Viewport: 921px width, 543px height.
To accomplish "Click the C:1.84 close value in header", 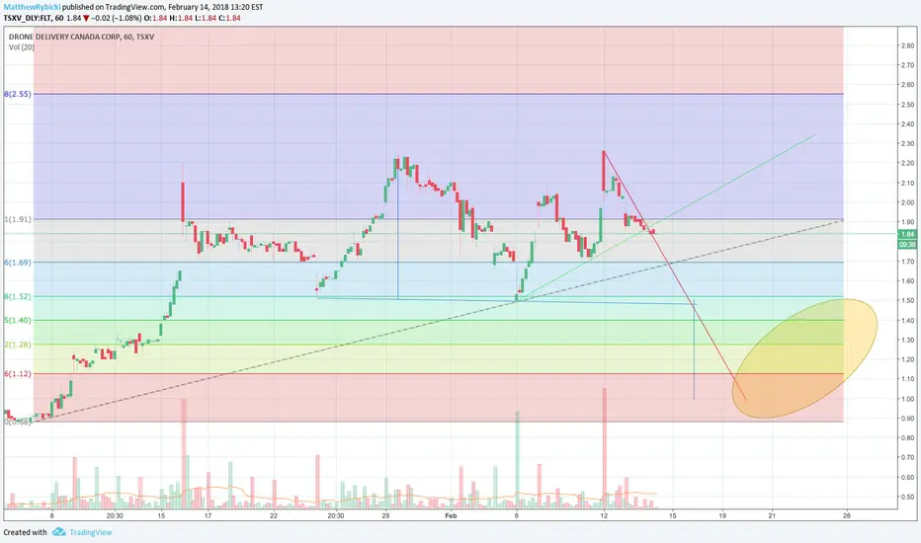I will pyautogui.click(x=229, y=18).
